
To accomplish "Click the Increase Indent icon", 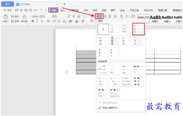I will pyautogui.click(x=110, y=16).
